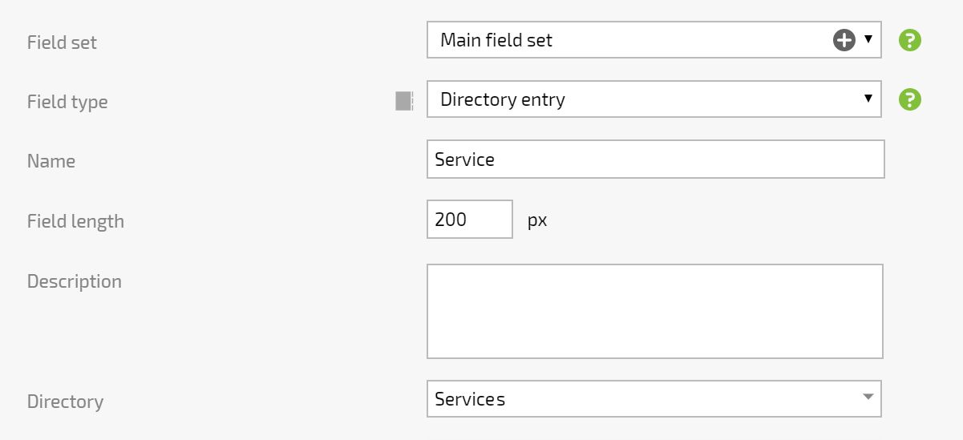Click the Directory label
Screen dimensions: 963x440
pyautogui.click(x=65, y=402)
